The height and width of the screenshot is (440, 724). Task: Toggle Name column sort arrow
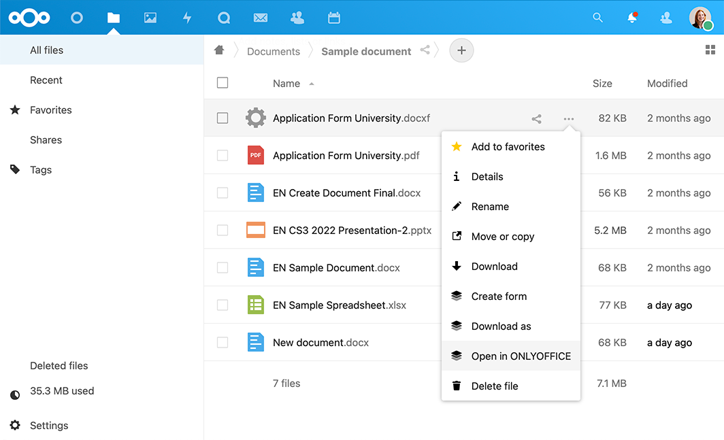coord(312,84)
